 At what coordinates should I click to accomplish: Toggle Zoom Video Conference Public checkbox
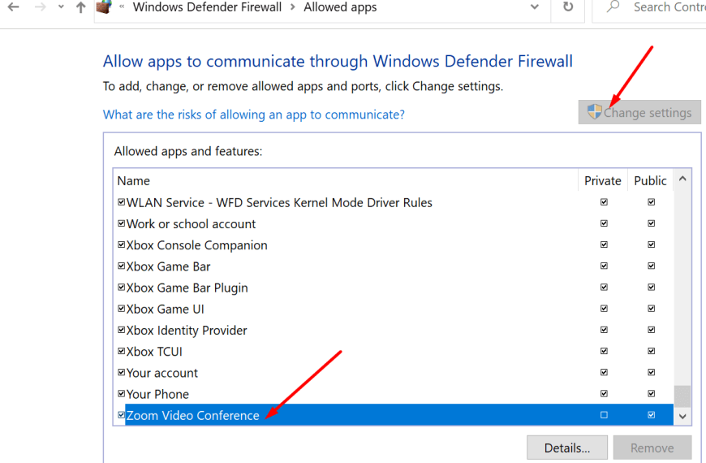(651, 415)
